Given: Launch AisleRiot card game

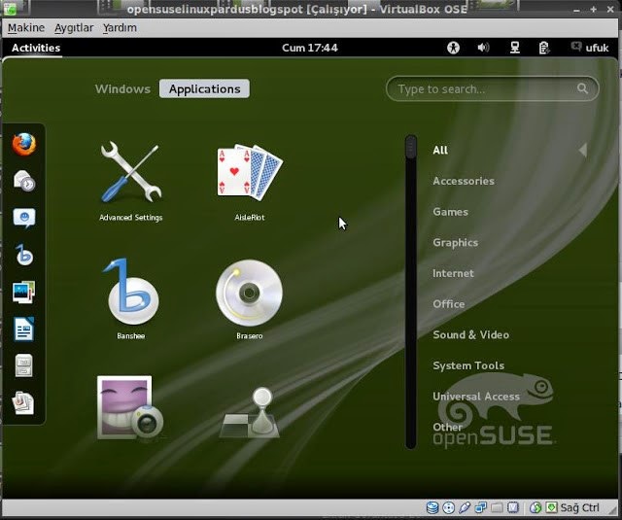Looking at the screenshot, I should 250,181.
